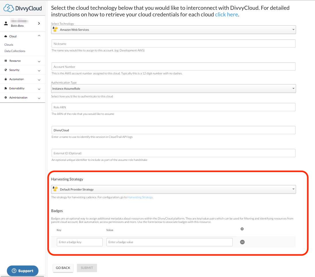The height and width of the screenshot is (277, 315).
Task: Follow the 'click here' credentials link
Action: (226, 14)
